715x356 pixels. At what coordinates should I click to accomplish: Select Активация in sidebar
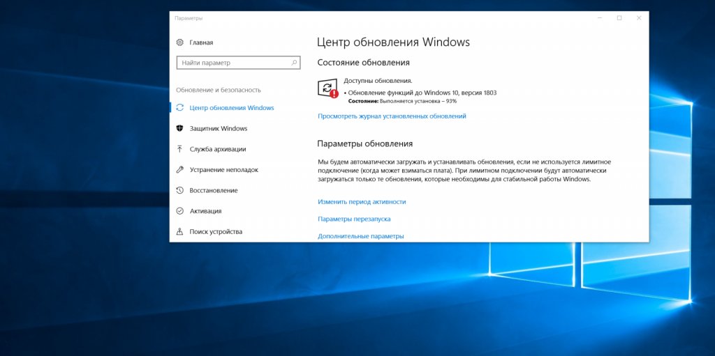(205, 211)
